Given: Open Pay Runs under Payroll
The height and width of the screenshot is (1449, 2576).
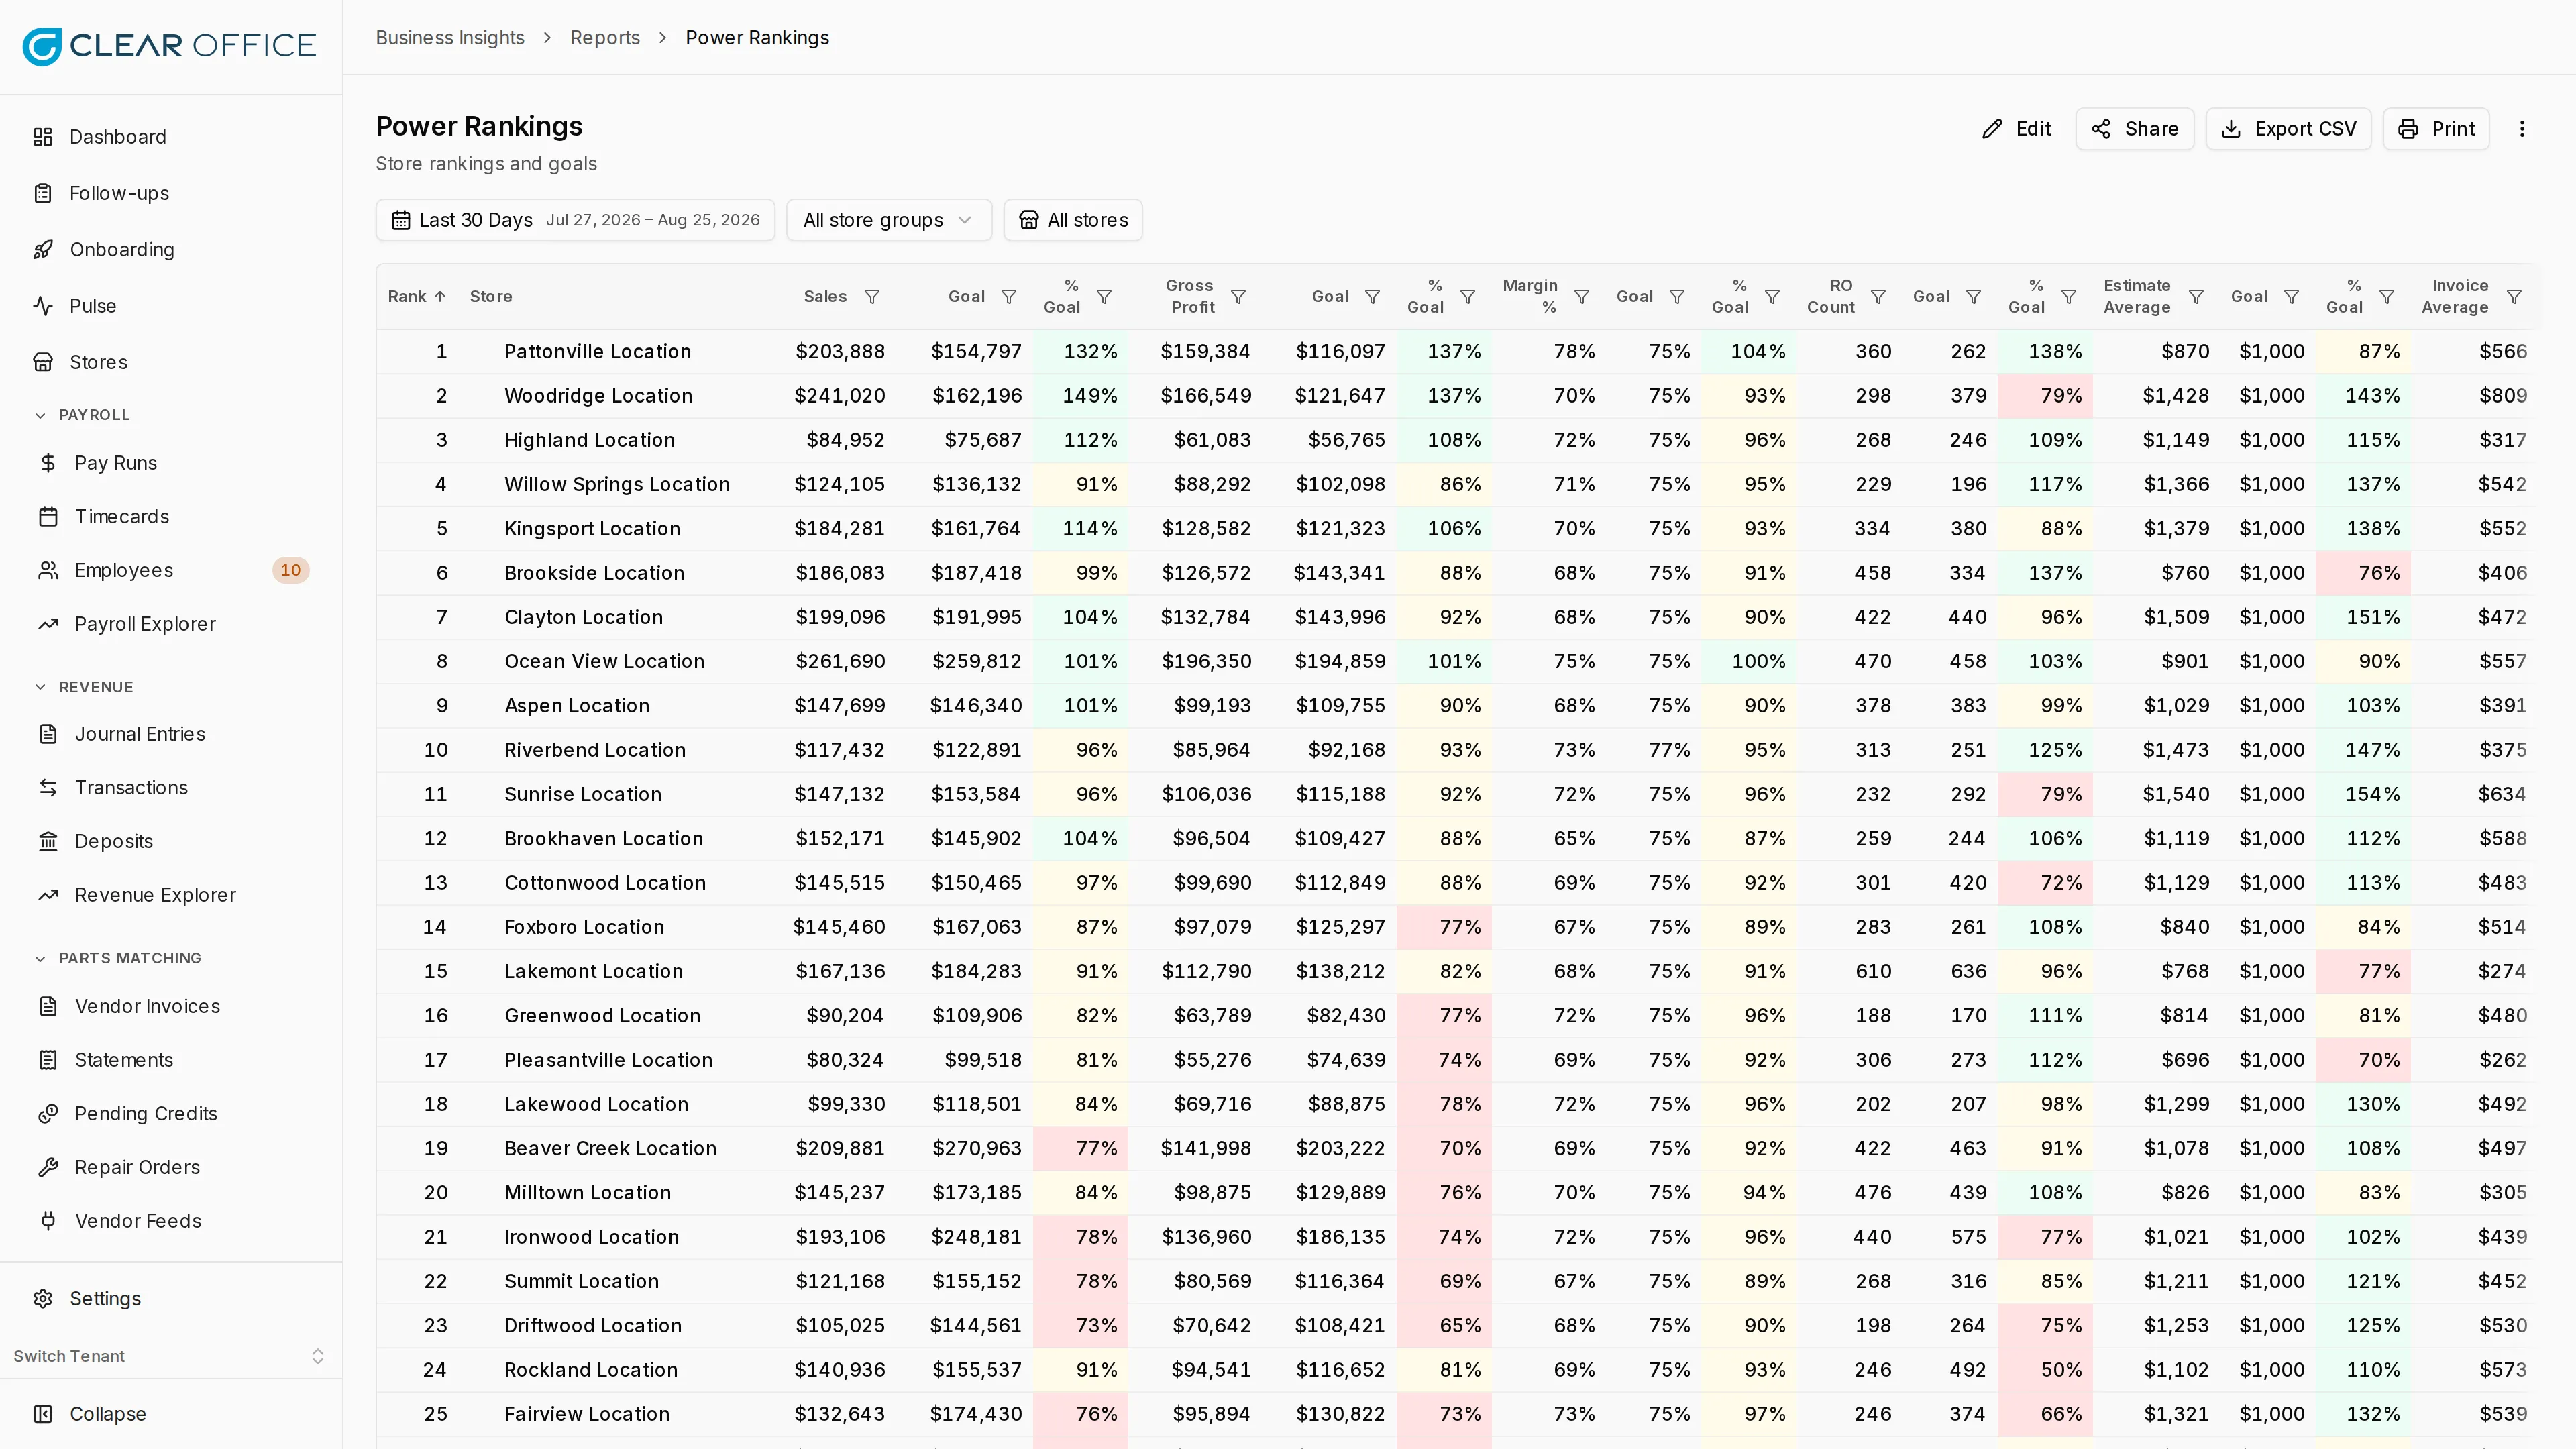Looking at the screenshot, I should [171, 463].
